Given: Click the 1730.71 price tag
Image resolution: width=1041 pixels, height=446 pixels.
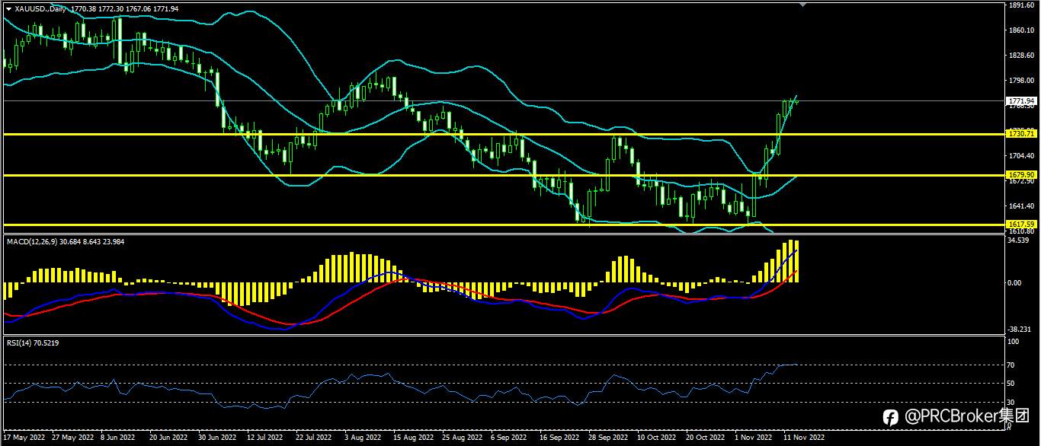Looking at the screenshot, I should [1020, 134].
